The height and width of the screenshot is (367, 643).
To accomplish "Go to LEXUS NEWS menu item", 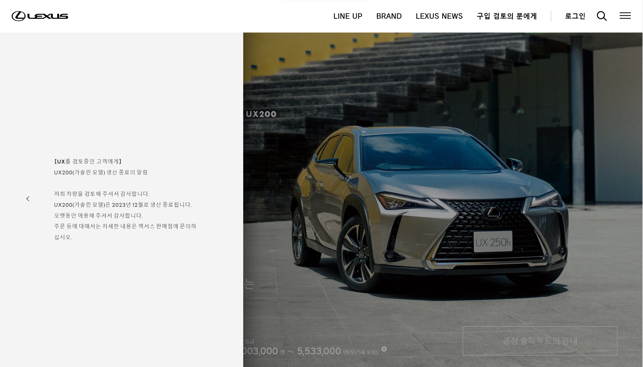I will click(x=439, y=16).
